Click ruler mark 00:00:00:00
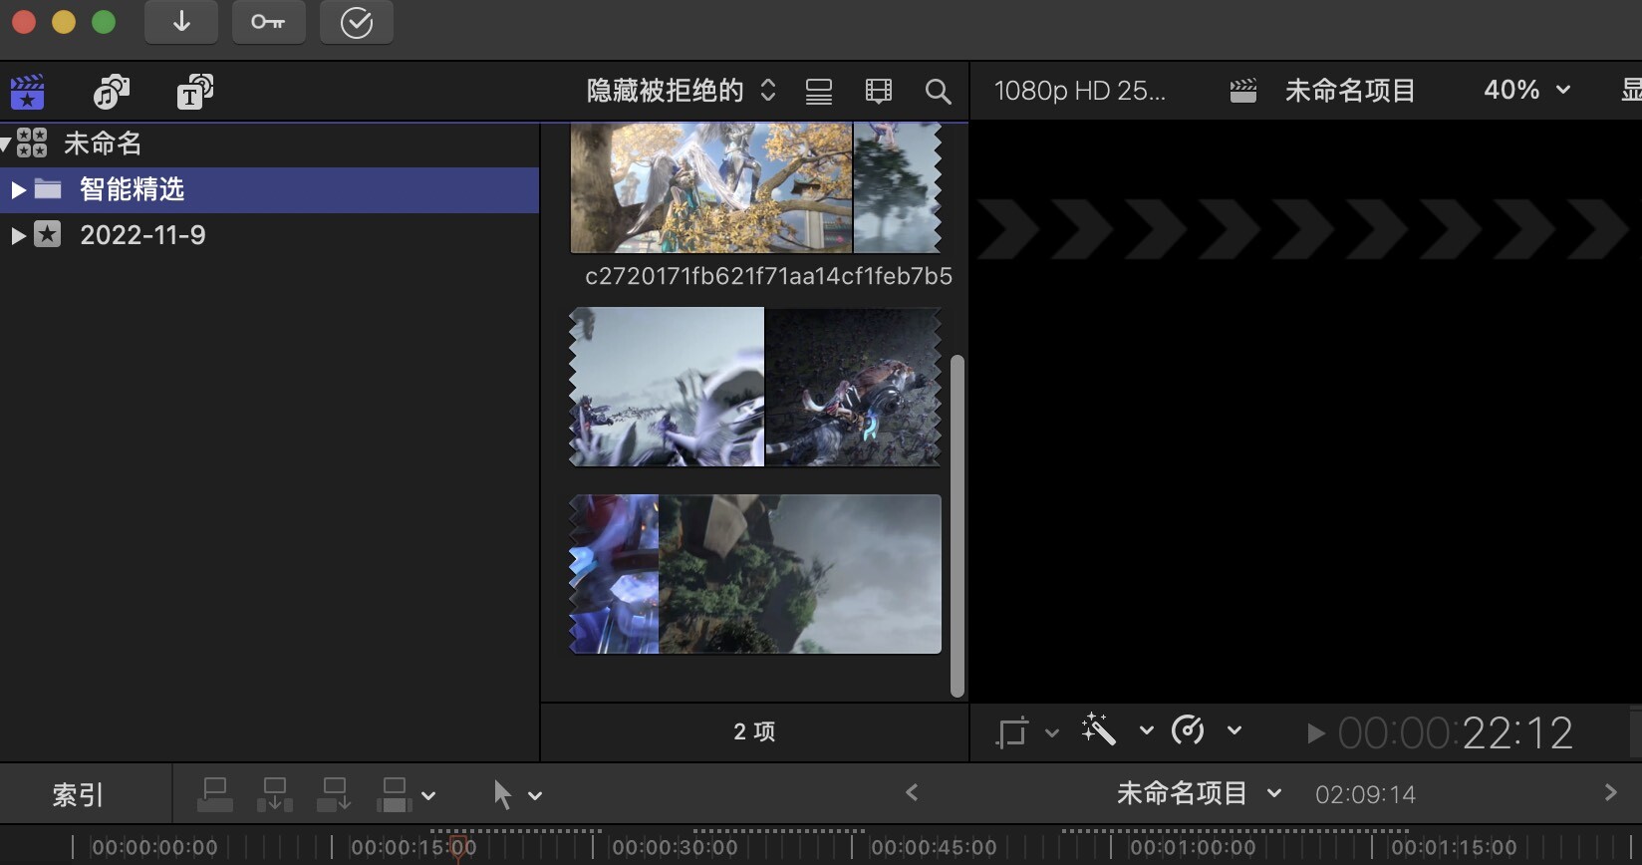The height and width of the screenshot is (865, 1642). tap(154, 848)
